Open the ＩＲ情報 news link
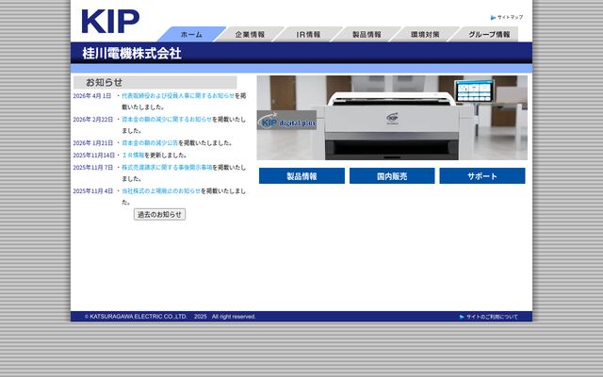The height and width of the screenshot is (377, 603). tap(133, 156)
